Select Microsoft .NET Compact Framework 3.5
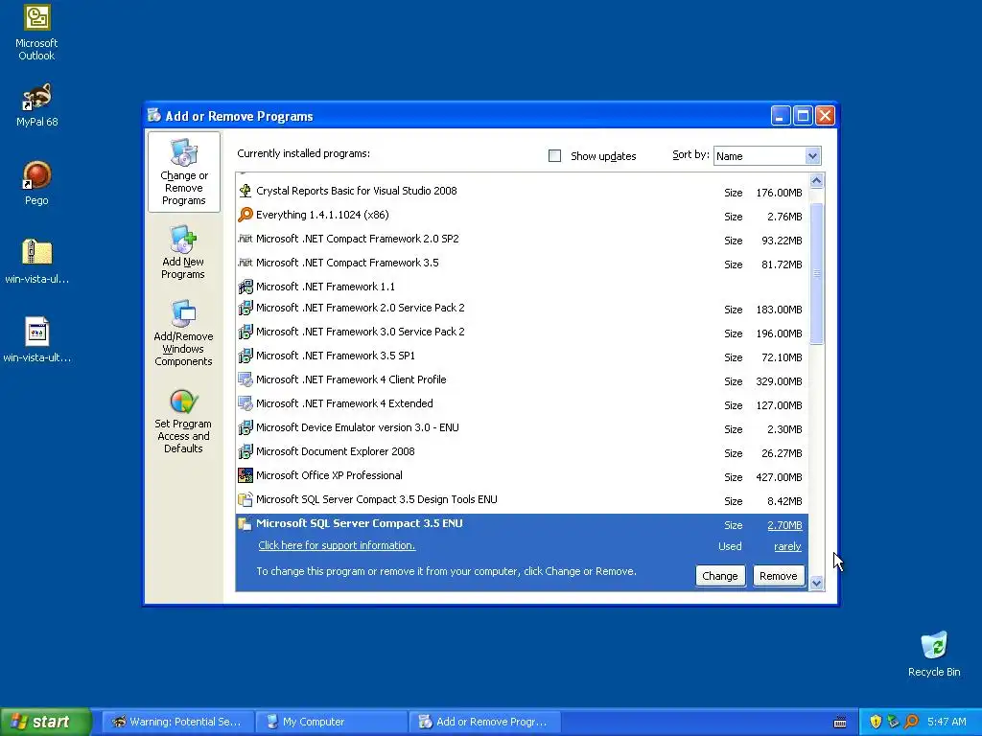 [521, 263]
